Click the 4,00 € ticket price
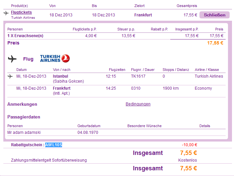Image resolution: width=234 pixels, height=176 pixels. tap(91, 36)
